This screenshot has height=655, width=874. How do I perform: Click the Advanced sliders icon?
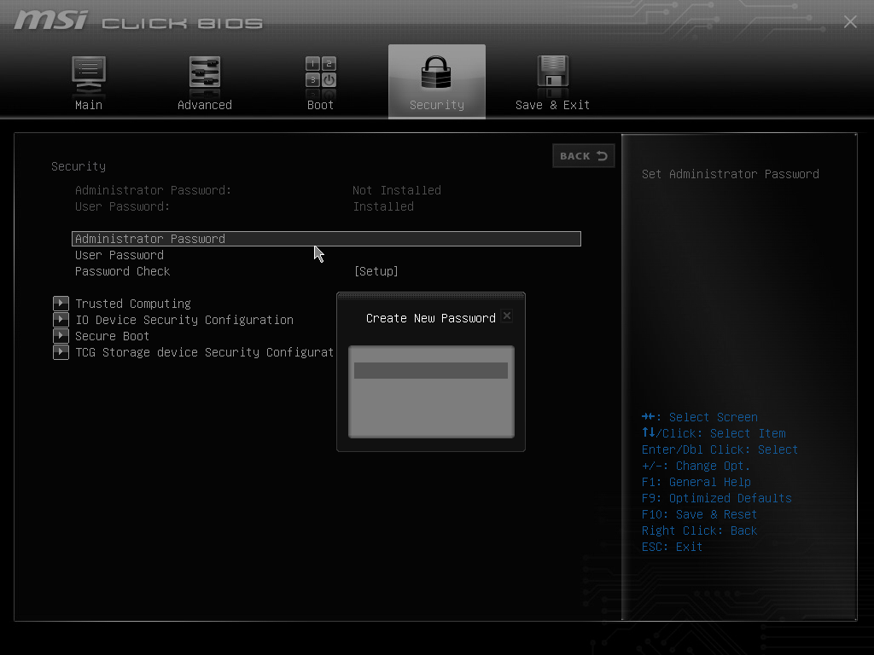[205, 73]
